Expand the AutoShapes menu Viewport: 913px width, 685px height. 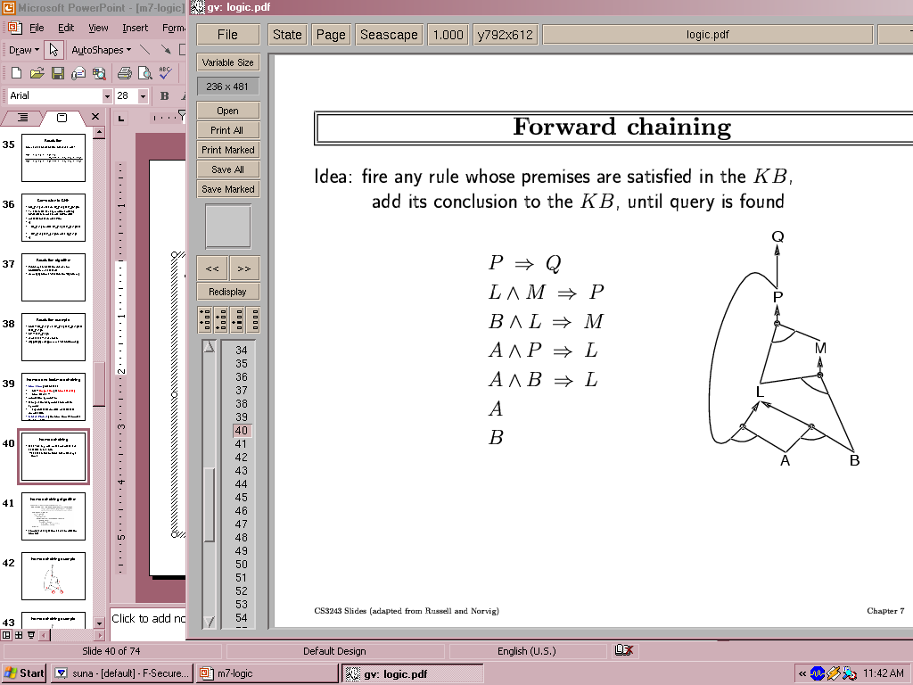point(101,50)
